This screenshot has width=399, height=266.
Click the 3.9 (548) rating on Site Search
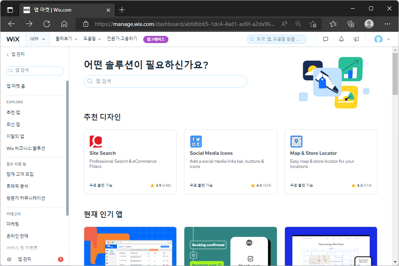(x=161, y=185)
